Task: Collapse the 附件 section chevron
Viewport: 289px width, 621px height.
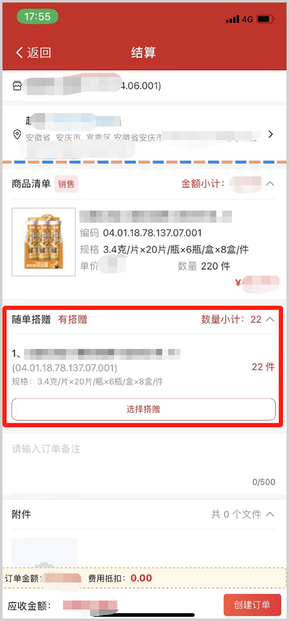Action: coord(270,514)
